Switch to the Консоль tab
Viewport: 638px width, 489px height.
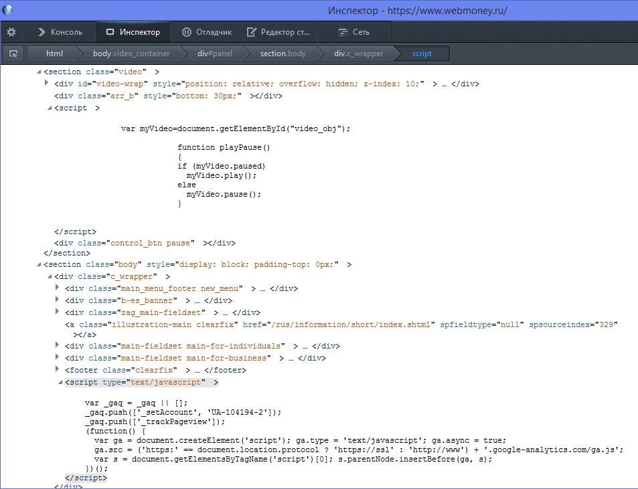(60, 32)
